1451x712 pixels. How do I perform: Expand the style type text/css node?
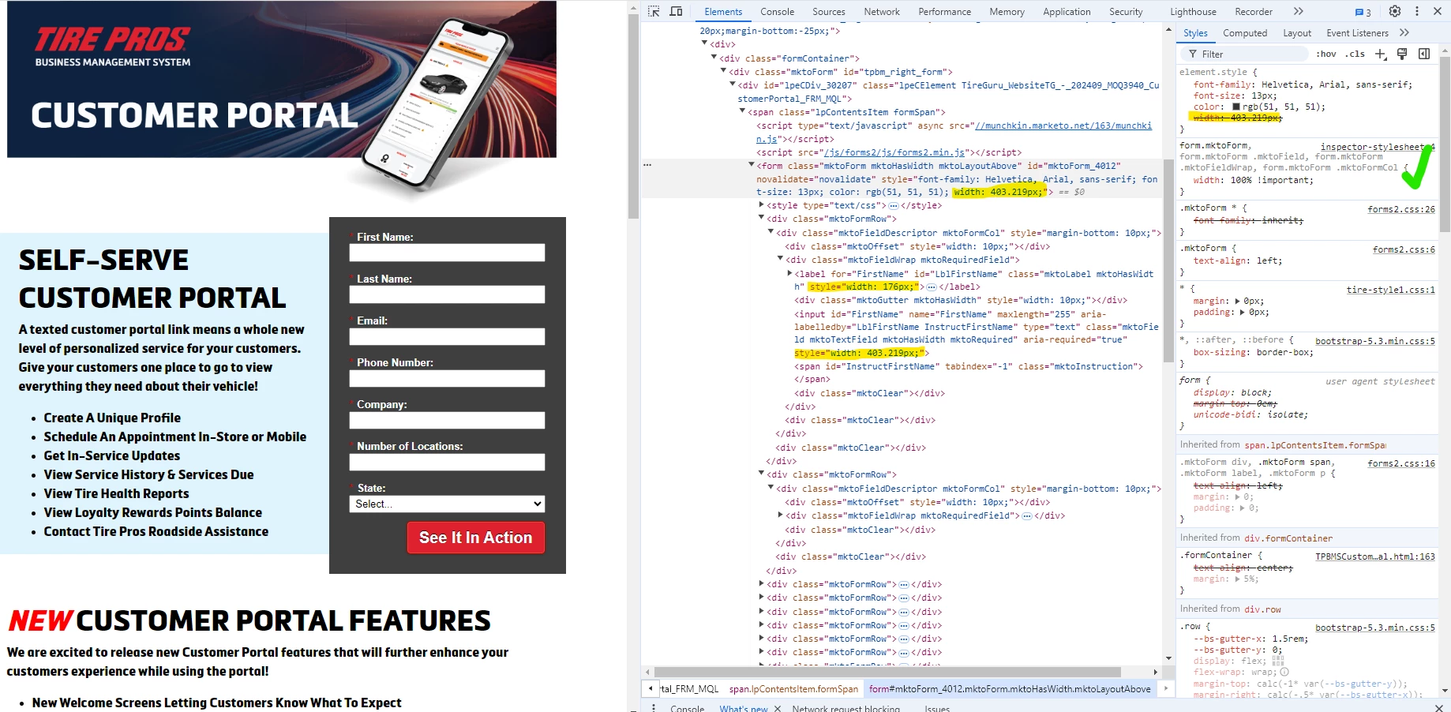pos(761,205)
